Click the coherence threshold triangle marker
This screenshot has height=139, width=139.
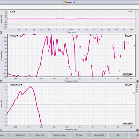134,93
